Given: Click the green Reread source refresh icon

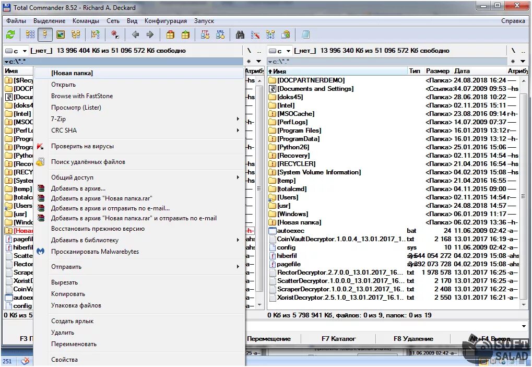Looking at the screenshot, I should pyautogui.click(x=11, y=34).
